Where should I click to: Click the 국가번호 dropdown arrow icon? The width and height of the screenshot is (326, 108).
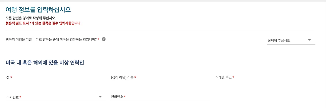click(100, 97)
